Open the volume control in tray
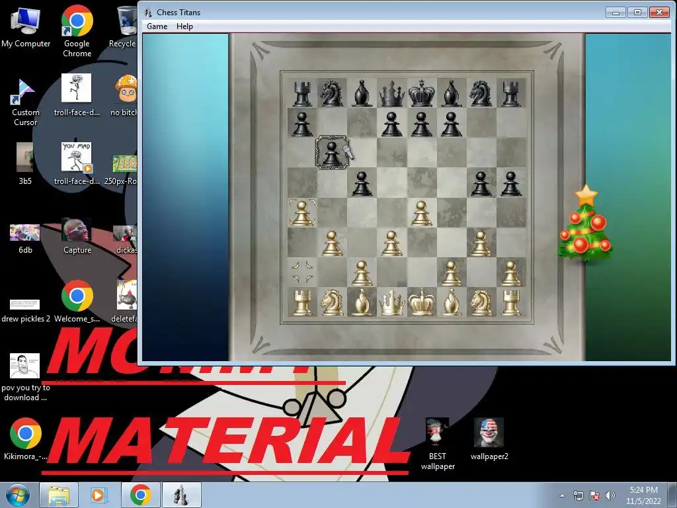 point(610,495)
